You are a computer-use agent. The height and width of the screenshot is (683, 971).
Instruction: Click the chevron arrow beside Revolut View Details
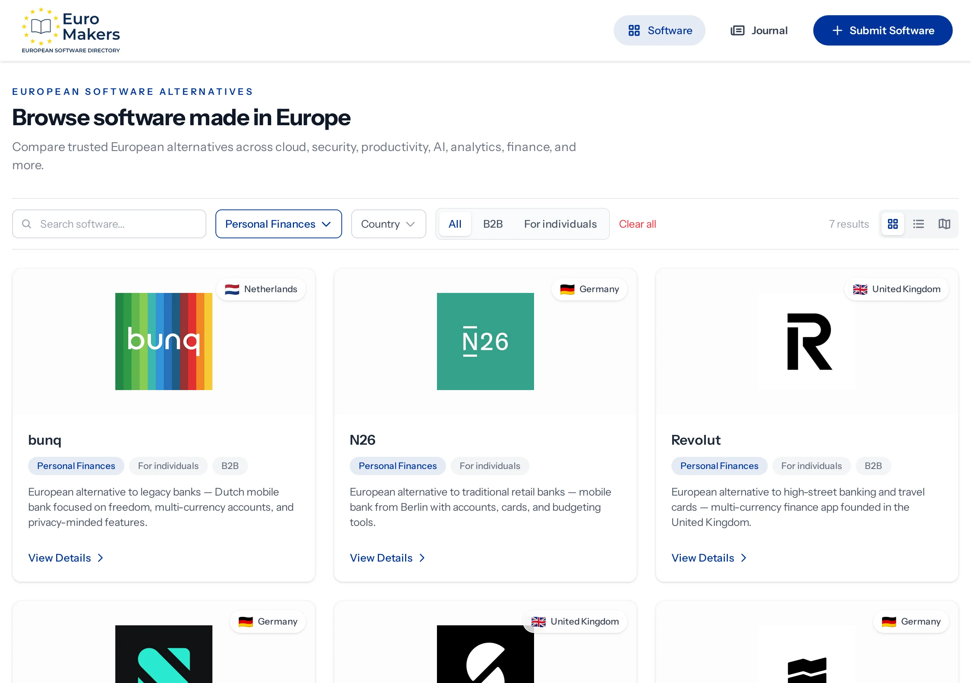pos(743,558)
